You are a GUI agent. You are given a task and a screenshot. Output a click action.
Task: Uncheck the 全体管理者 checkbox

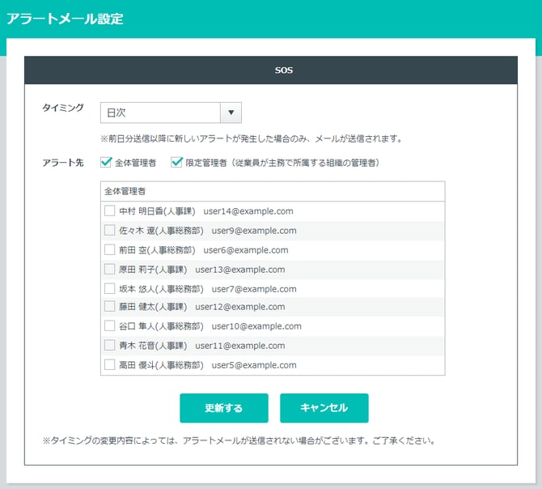106,163
